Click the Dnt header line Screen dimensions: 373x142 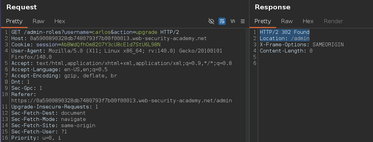20,82
